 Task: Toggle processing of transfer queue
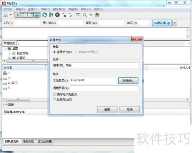coord(51,15)
